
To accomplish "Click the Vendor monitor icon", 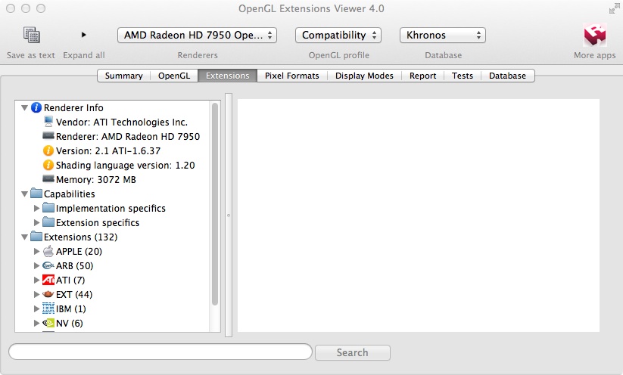I will pos(48,122).
